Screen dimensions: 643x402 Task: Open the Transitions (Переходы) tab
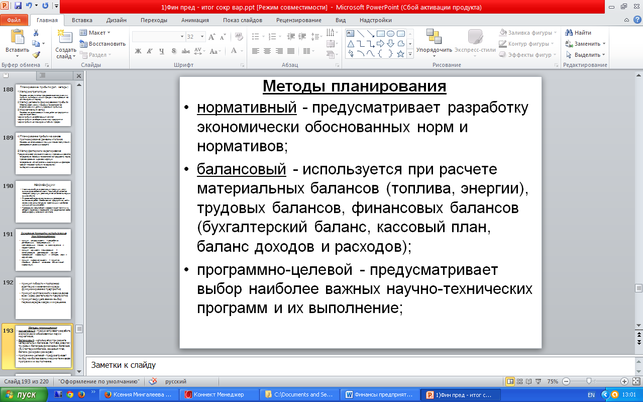154,20
